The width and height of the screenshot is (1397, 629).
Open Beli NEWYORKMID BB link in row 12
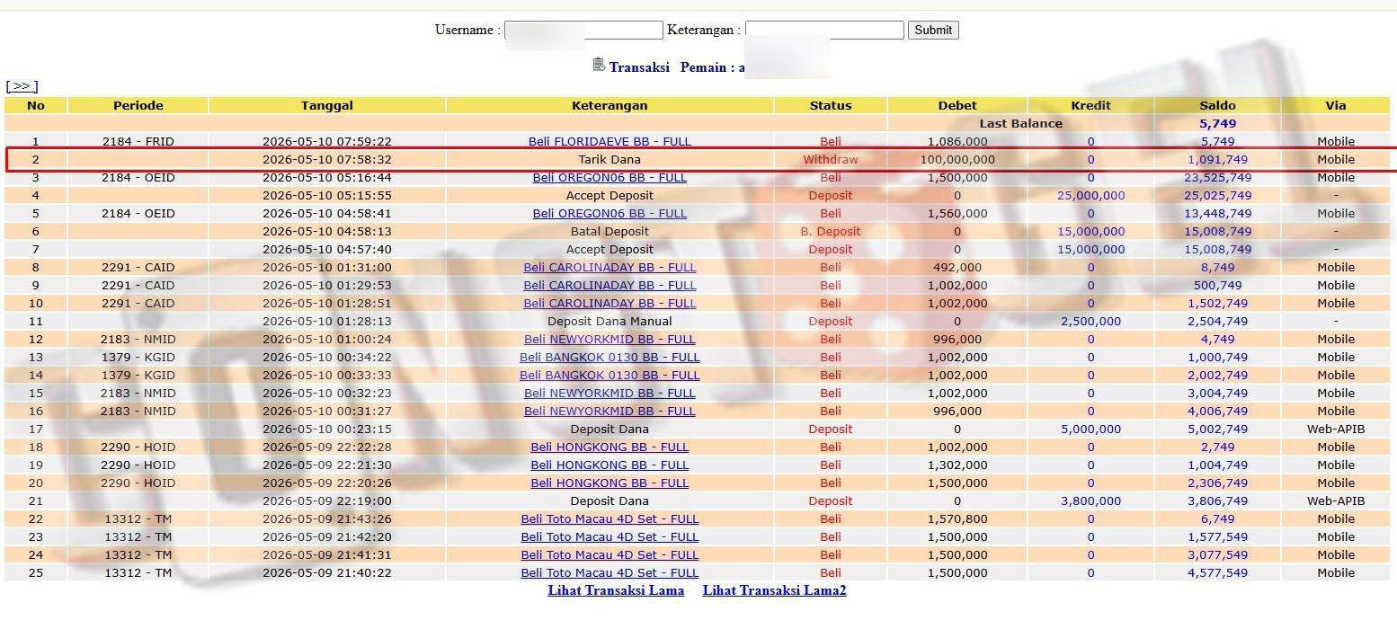pos(610,339)
